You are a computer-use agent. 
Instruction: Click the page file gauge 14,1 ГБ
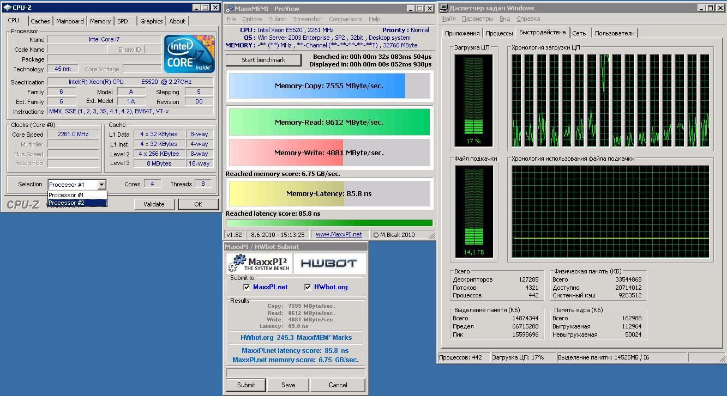(x=473, y=212)
